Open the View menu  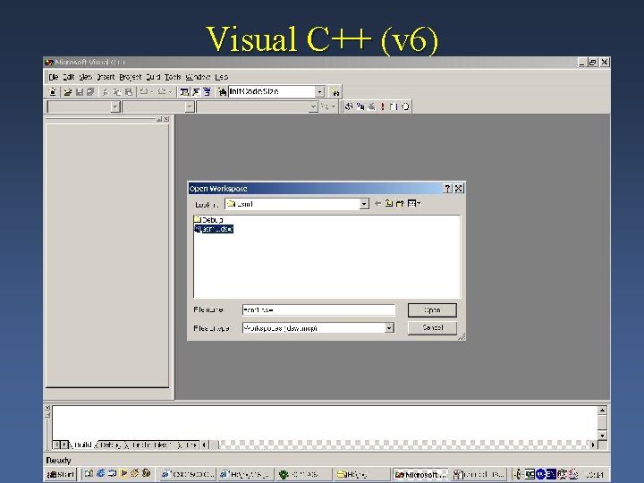pyautogui.click(x=86, y=77)
